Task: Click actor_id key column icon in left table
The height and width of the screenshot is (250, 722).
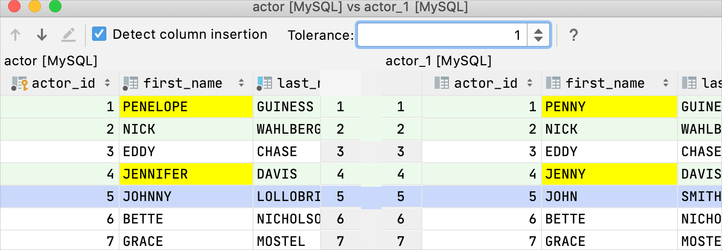Action: pos(19,83)
